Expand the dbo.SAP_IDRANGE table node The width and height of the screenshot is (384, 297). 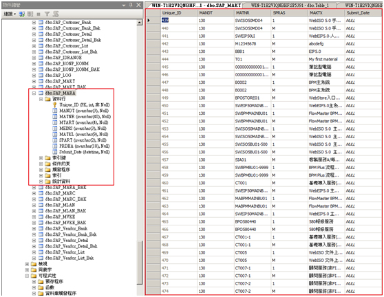tap(34, 58)
